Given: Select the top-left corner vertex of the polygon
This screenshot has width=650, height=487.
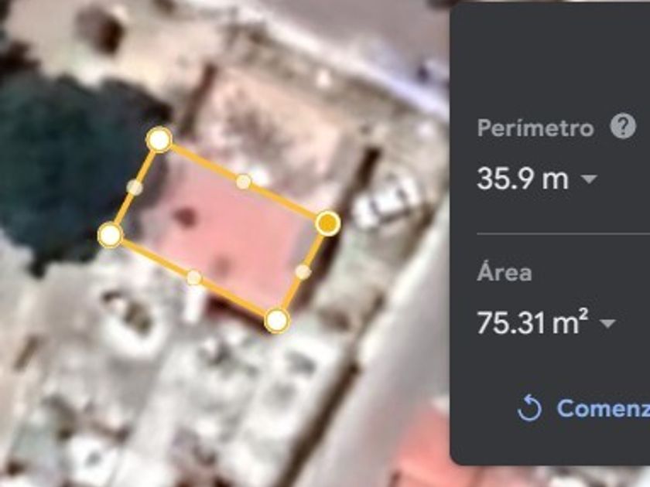Looking at the screenshot, I should [x=159, y=140].
